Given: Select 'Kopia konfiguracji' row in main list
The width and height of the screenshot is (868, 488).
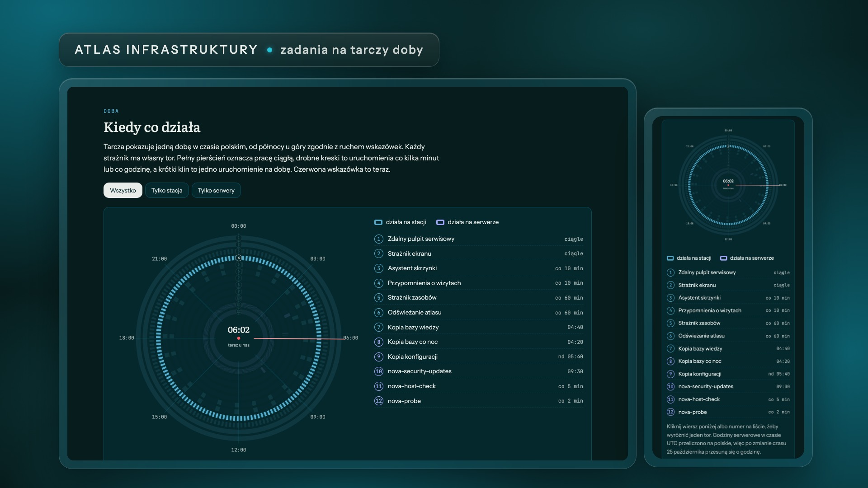Looking at the screenshot, I should pos(479,357).
